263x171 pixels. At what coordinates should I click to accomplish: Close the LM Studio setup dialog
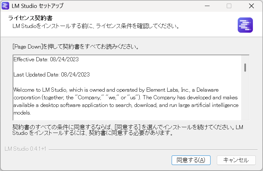(x=251, y=6)
